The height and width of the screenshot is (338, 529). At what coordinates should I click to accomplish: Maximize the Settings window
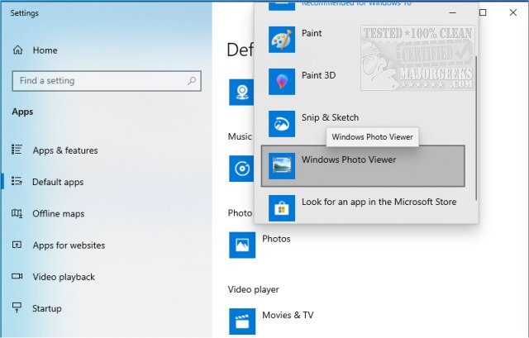coord(483,13)
